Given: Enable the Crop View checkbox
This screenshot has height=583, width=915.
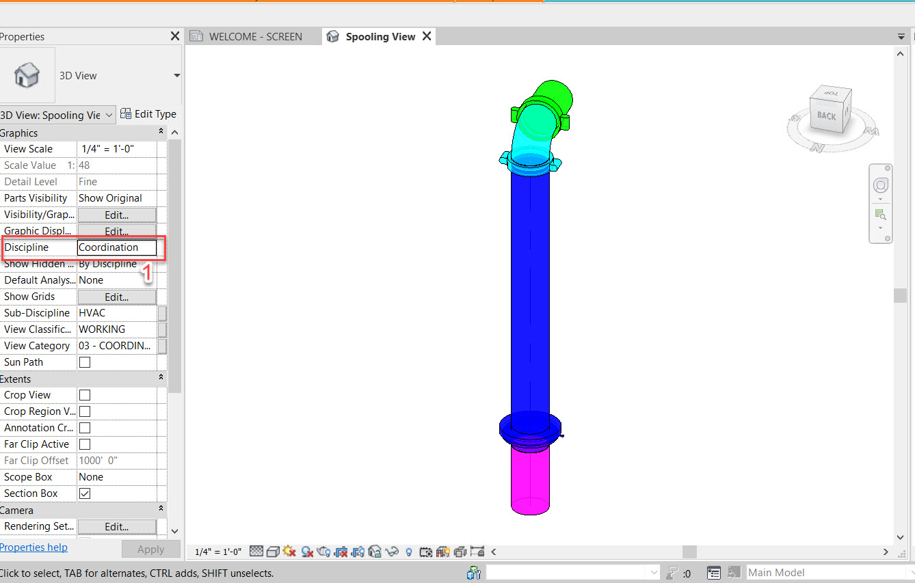Looking at the screenshot, I should click(x=85, y=395).
